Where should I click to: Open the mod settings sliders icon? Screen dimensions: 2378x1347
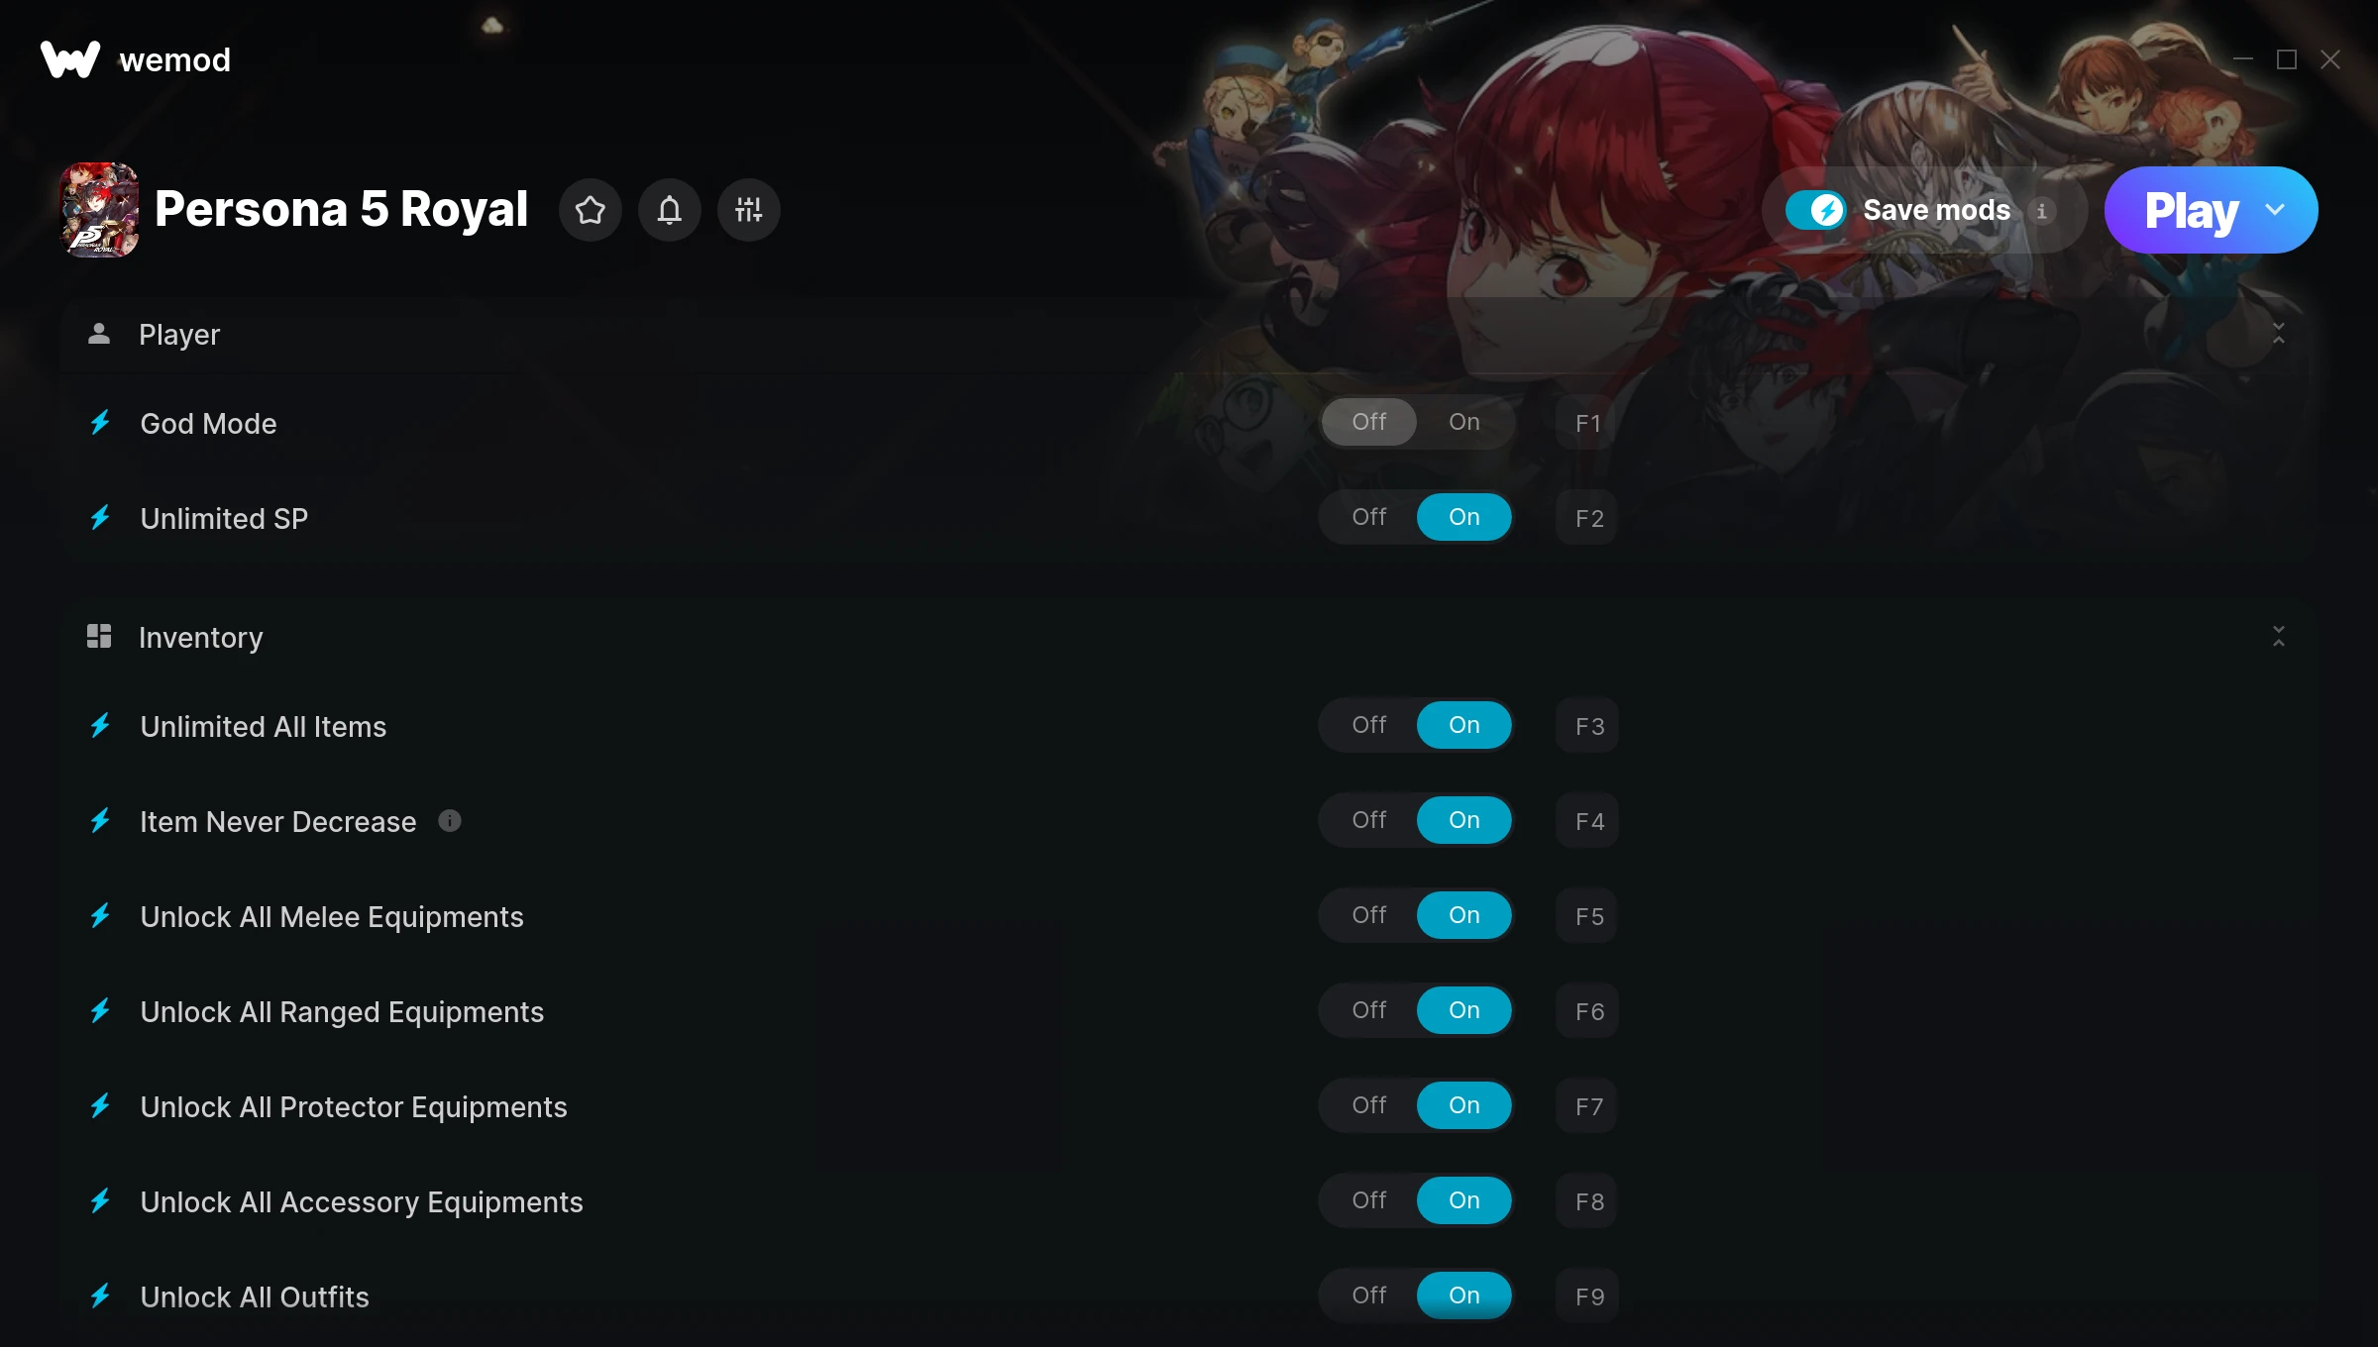click(749, 210)
